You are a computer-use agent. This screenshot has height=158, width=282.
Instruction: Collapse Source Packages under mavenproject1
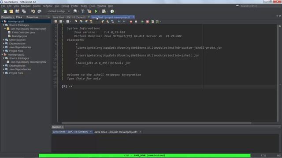click(4, 25)
